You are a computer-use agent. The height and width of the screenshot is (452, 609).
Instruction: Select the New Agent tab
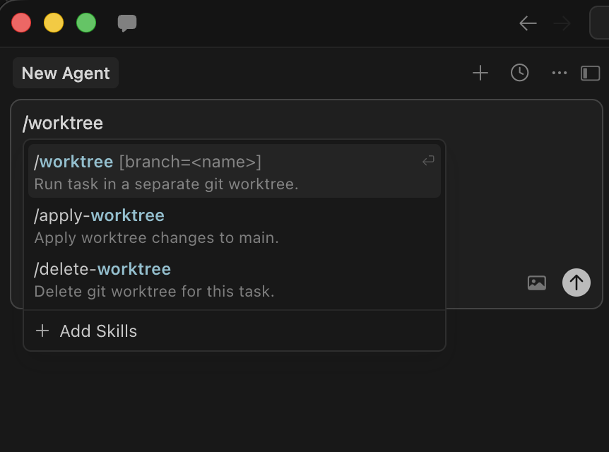(66, 73)
